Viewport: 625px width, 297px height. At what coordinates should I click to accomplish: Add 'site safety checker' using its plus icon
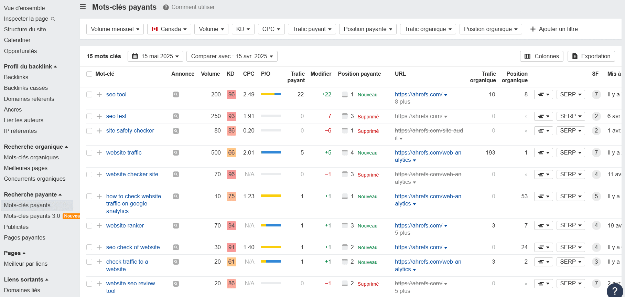click(99, 131)
